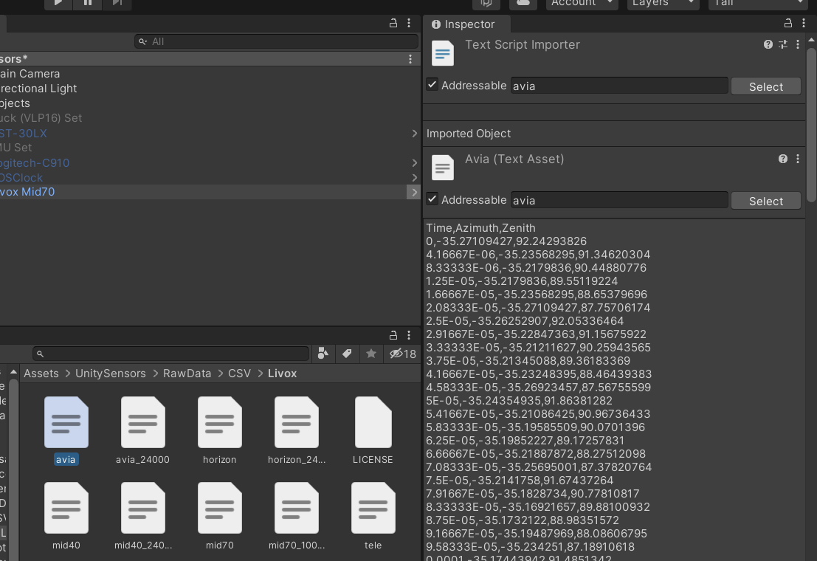
Task: Switch to the Inspector tab
Action: [466, 23]
